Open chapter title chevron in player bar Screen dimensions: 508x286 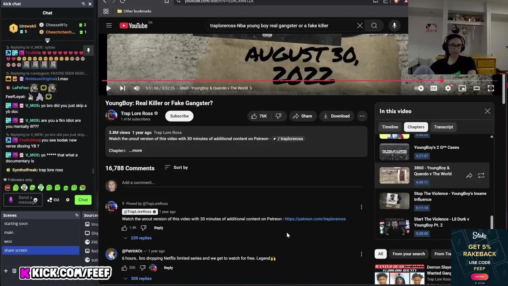click(251, 88)
